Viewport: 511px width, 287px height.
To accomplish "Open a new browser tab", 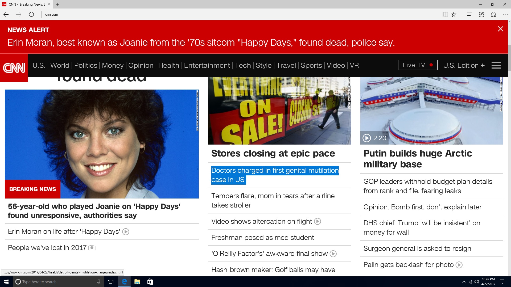I will tap(57, 4).
